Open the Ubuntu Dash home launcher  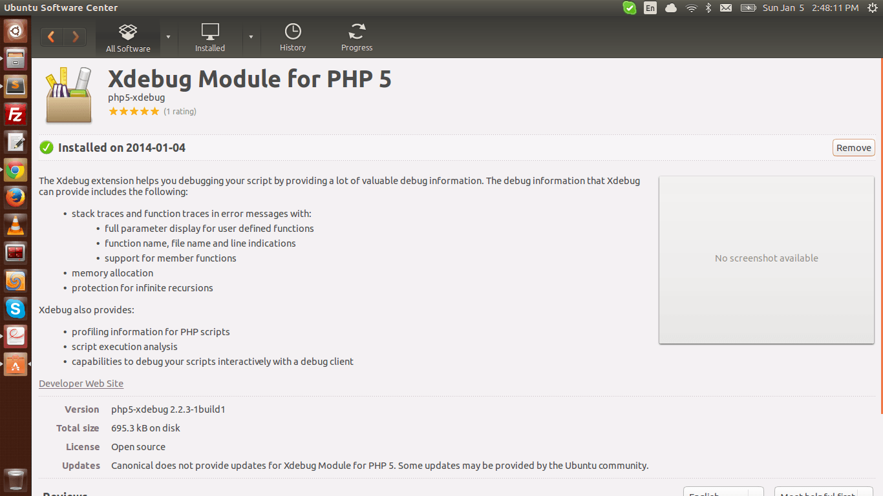pyautogui.click(x=16, y=30)
